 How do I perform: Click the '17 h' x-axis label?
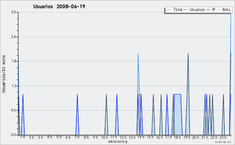168,137
